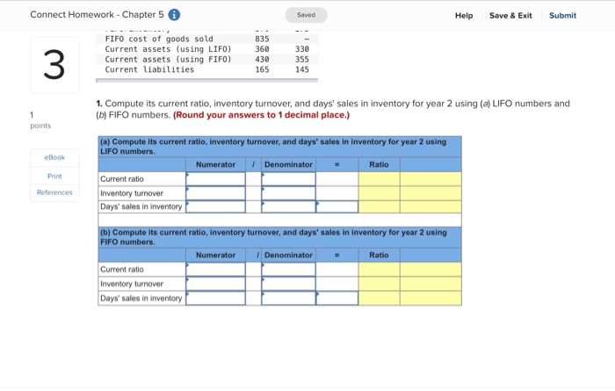Image resolution: width=615 pixels, height=391 pixels.
Task: Open FIFO Inventory turnover numerator dropdown
Action: (215, 284)
